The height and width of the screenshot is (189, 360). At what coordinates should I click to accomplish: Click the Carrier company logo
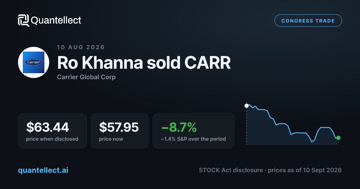pos(34,62)
